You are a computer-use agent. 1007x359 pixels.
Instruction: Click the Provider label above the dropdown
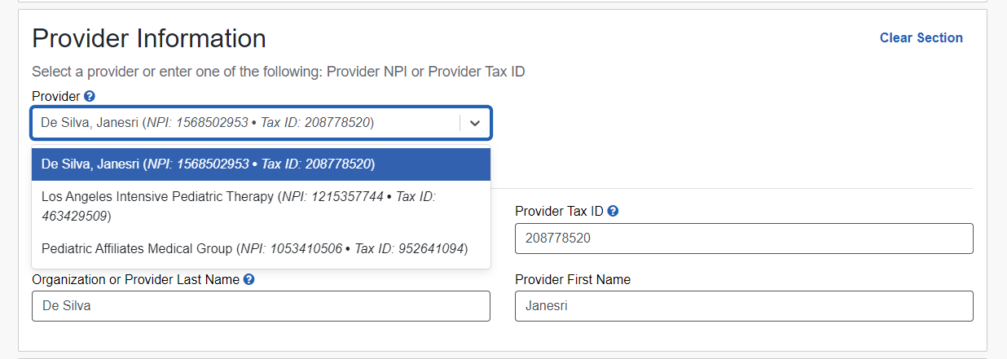(x=55, y=96)
